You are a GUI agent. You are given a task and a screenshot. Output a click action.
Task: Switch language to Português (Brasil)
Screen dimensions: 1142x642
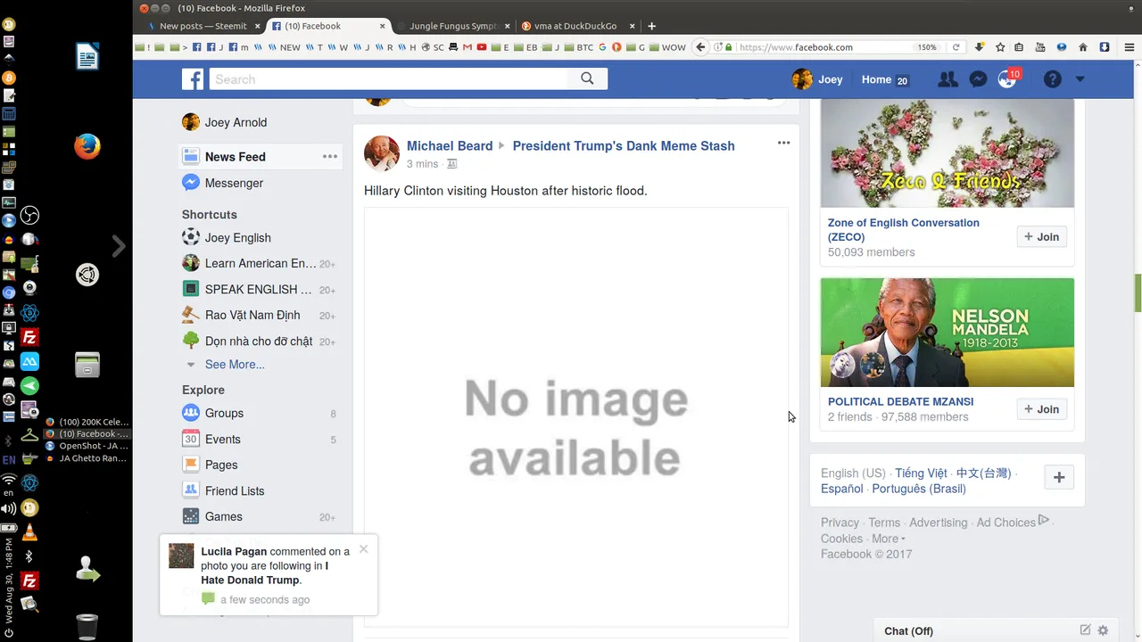tap(919, 490)
